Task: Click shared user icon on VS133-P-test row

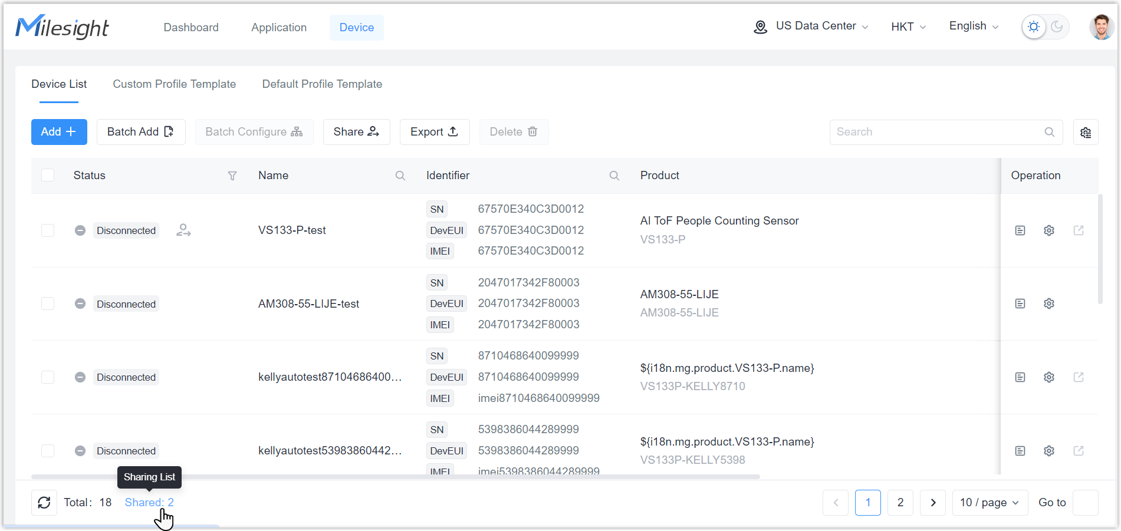Action: 183,230
